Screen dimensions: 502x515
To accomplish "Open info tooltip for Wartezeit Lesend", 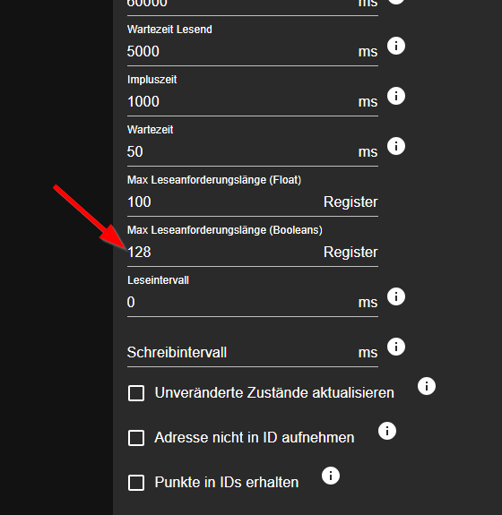I will tap(396, 46).
